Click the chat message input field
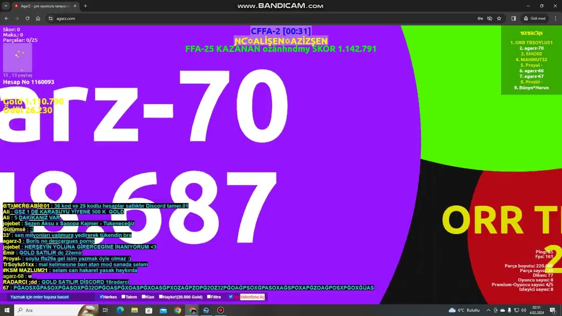 pos(50,297)
